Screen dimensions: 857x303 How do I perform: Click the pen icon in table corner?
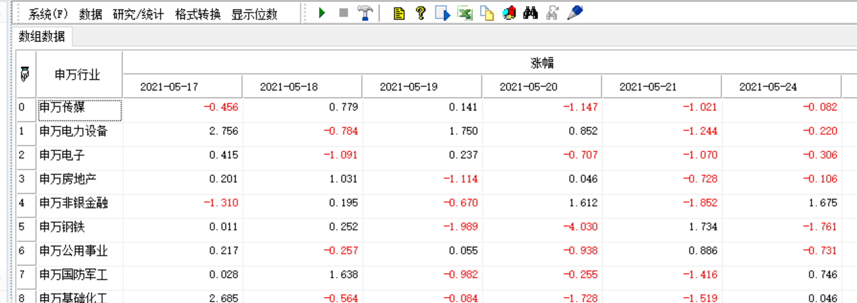click(26, 74)
